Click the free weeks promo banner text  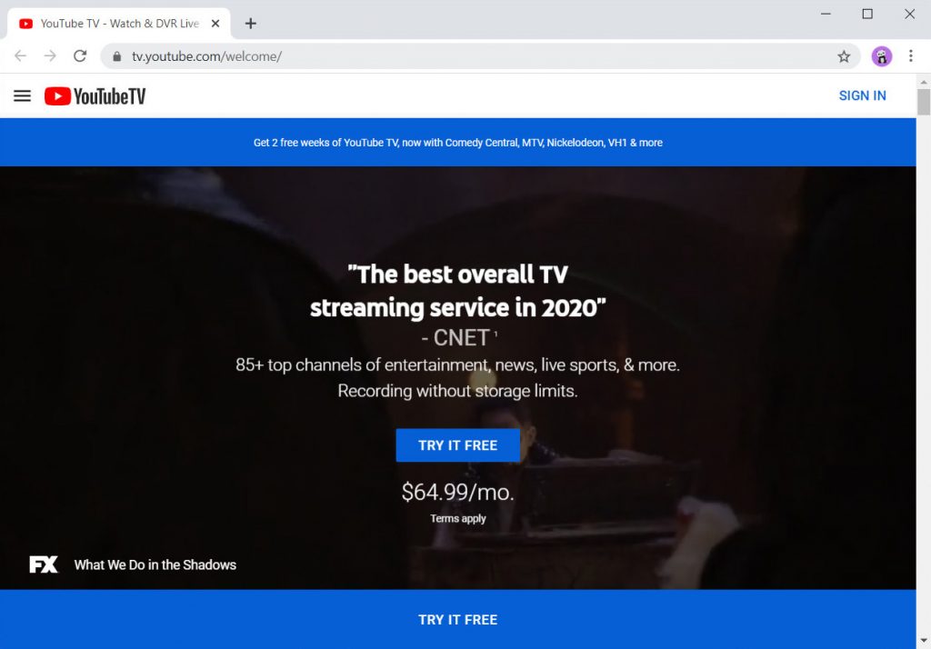point(458,143)
